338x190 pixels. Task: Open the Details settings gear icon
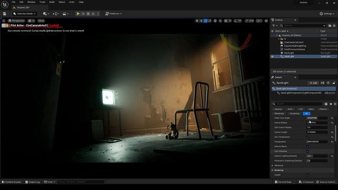[335, 104]
